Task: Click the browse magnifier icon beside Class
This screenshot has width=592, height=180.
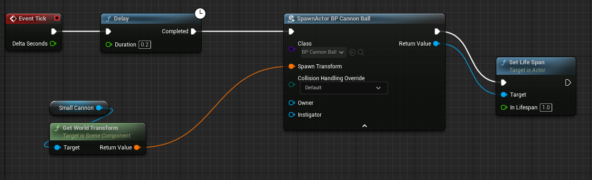Action: tap(361, 52)
